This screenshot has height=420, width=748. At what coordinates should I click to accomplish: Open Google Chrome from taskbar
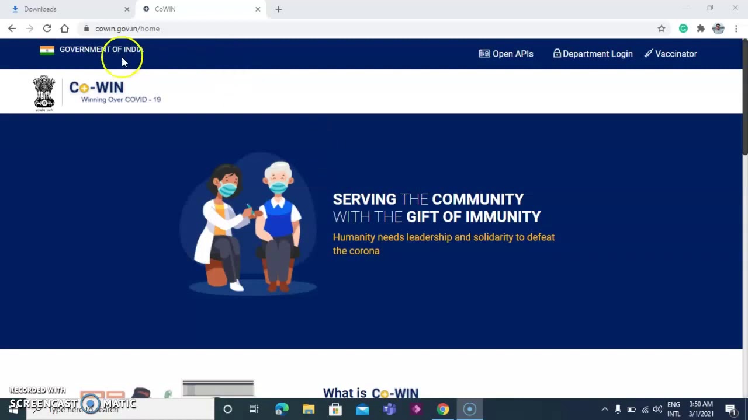[443, 409]
